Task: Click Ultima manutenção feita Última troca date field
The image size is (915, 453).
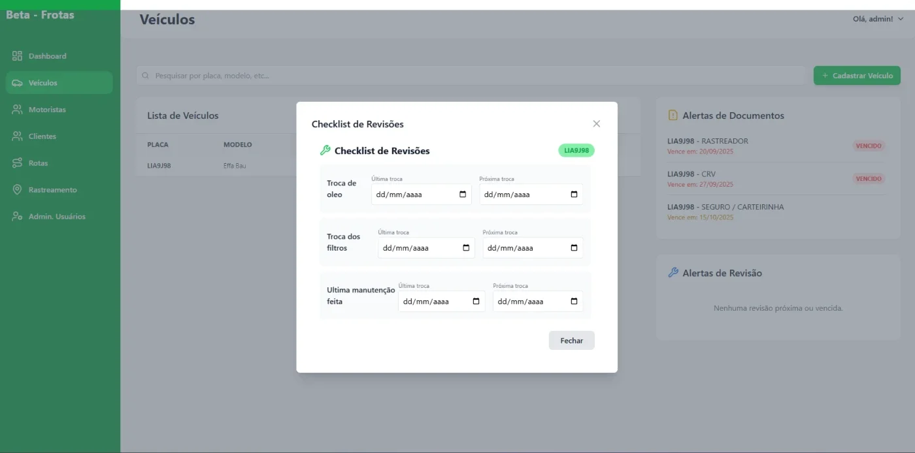Action: pyautogui.click(x=442, y=302)
